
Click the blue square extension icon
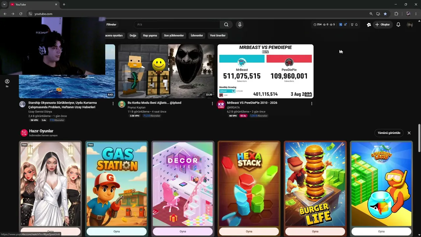(340, 25)
